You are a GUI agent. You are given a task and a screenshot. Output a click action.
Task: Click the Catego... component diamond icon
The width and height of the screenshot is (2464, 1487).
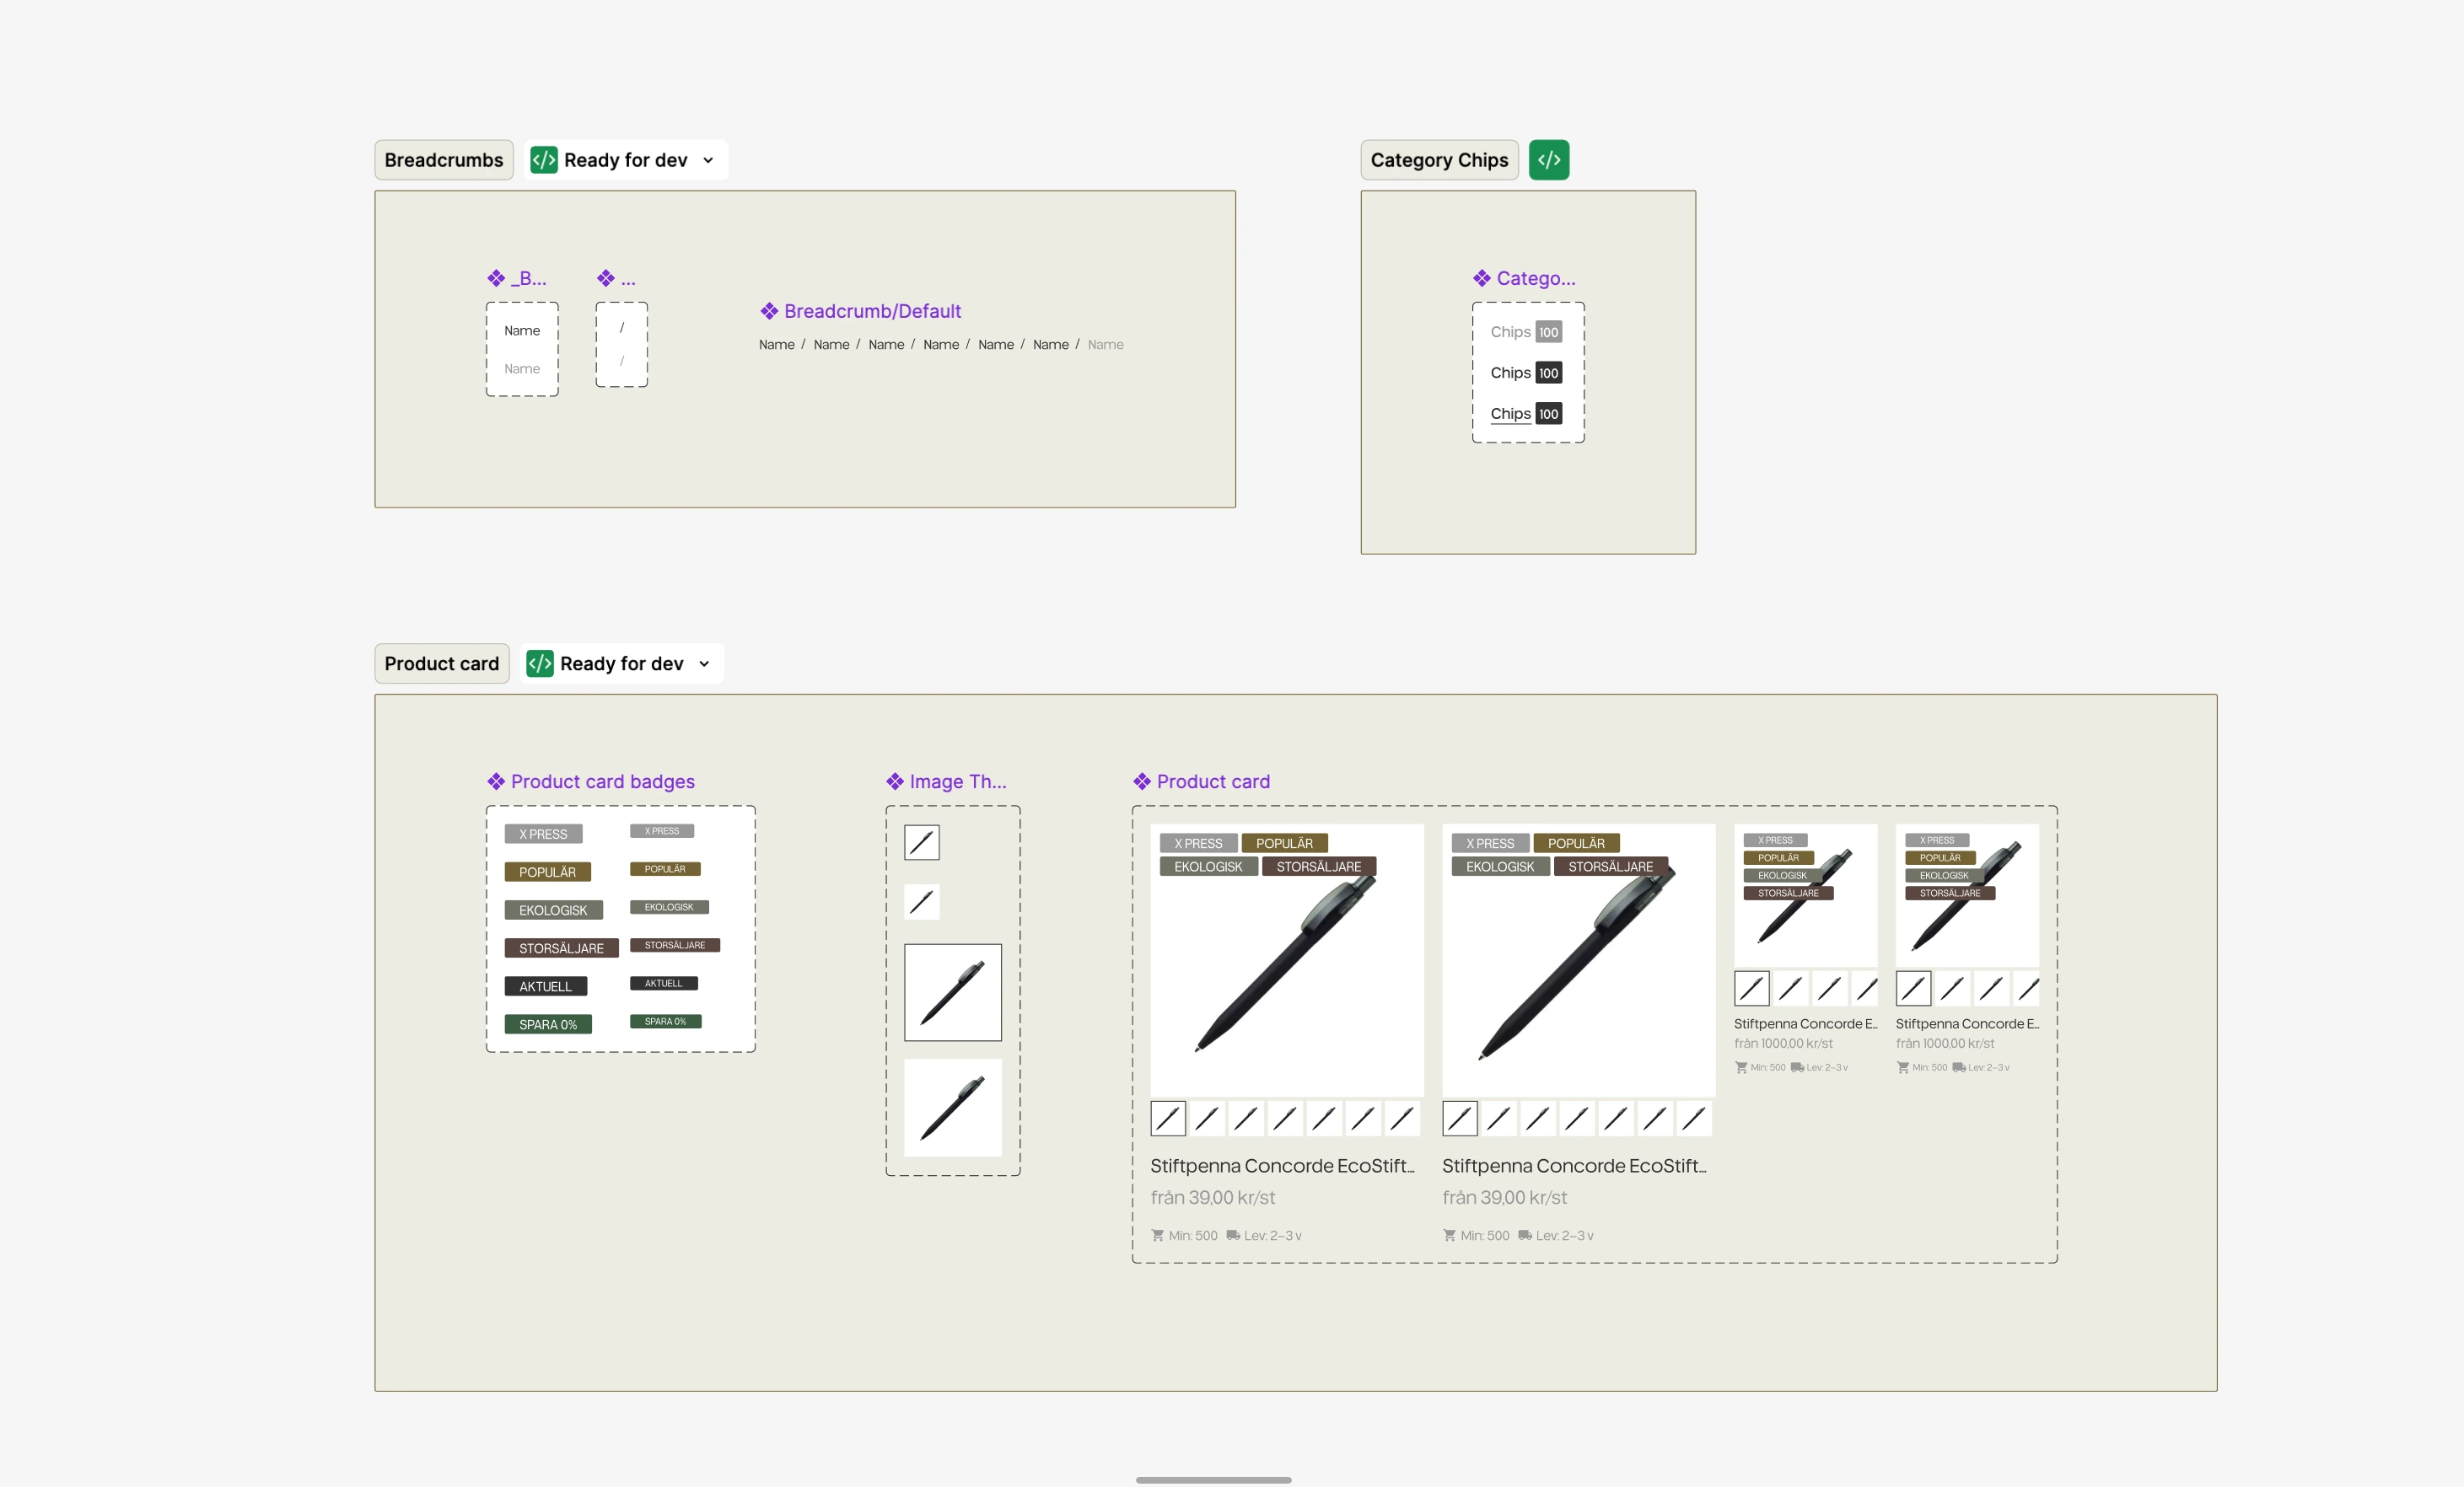(x=1481, y=278)
